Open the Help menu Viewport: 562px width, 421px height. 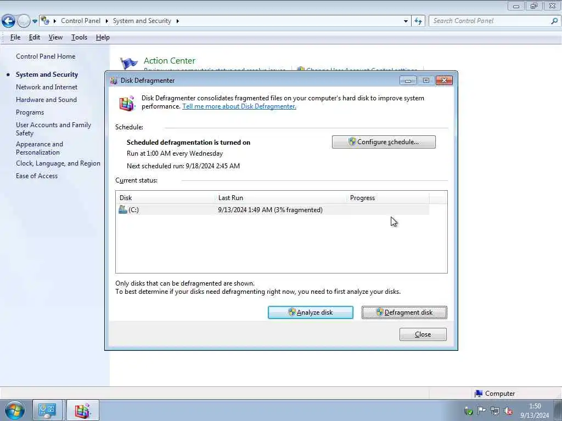click(x=103, y=37)
